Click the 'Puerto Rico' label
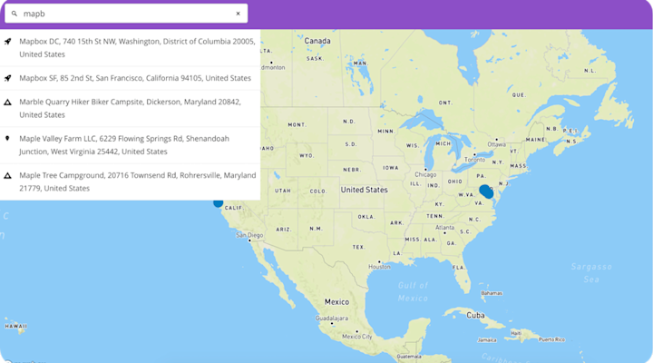This screenshot has width=653, height=363. [551, 339]
